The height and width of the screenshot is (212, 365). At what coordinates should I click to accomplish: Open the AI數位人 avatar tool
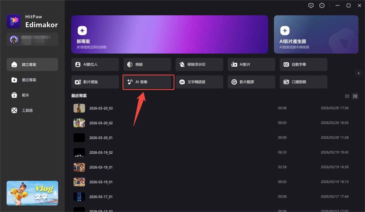[x=95, y=64]
